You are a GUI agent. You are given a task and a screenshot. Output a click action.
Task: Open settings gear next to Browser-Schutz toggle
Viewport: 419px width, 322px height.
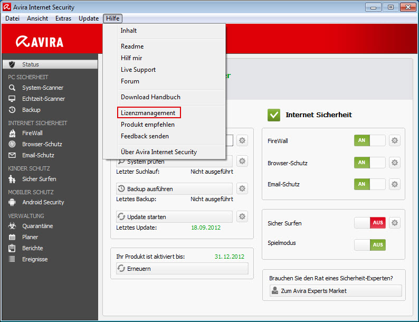click(395, 163)
